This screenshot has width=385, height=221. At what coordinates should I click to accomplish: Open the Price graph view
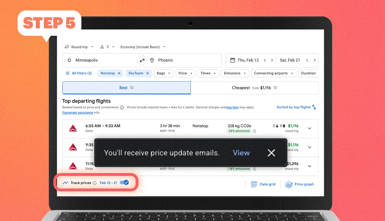289,184
